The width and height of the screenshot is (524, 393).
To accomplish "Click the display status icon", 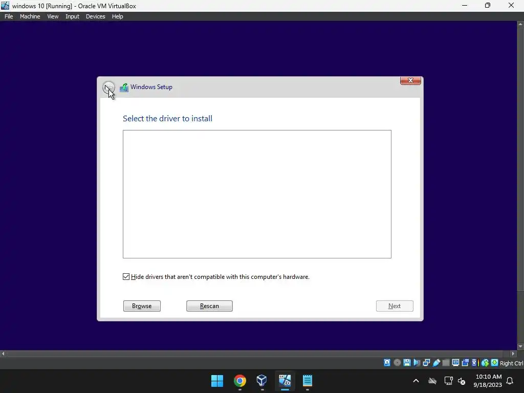I will click(455, 363).
